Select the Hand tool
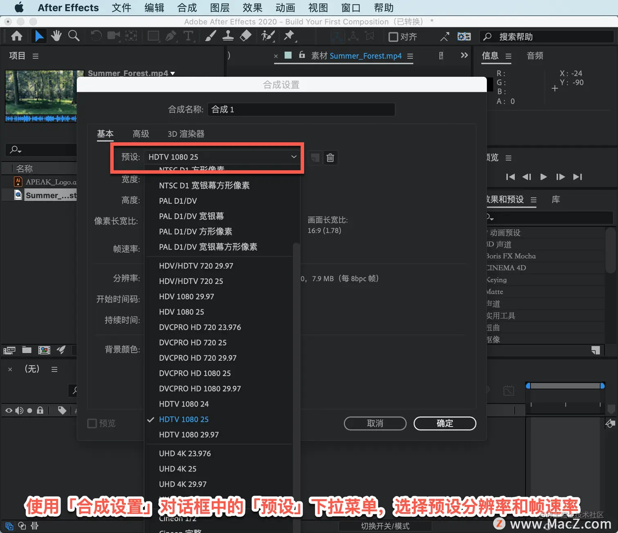 point(56,36)
